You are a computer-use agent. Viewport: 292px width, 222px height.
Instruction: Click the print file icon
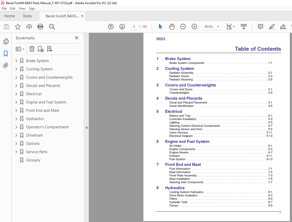pyautogui.click(x=40, y=27)
